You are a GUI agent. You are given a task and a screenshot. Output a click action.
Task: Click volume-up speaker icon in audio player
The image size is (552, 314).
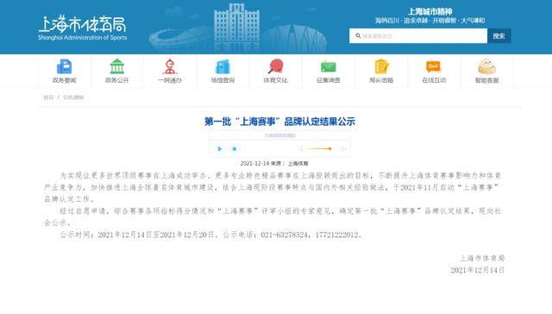pos(343,149)
